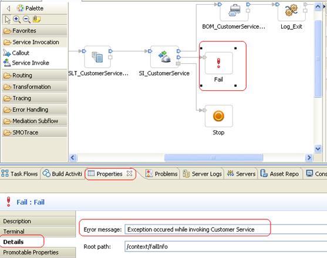Choose the selection arrow tool in Palette

coord(8,19)
